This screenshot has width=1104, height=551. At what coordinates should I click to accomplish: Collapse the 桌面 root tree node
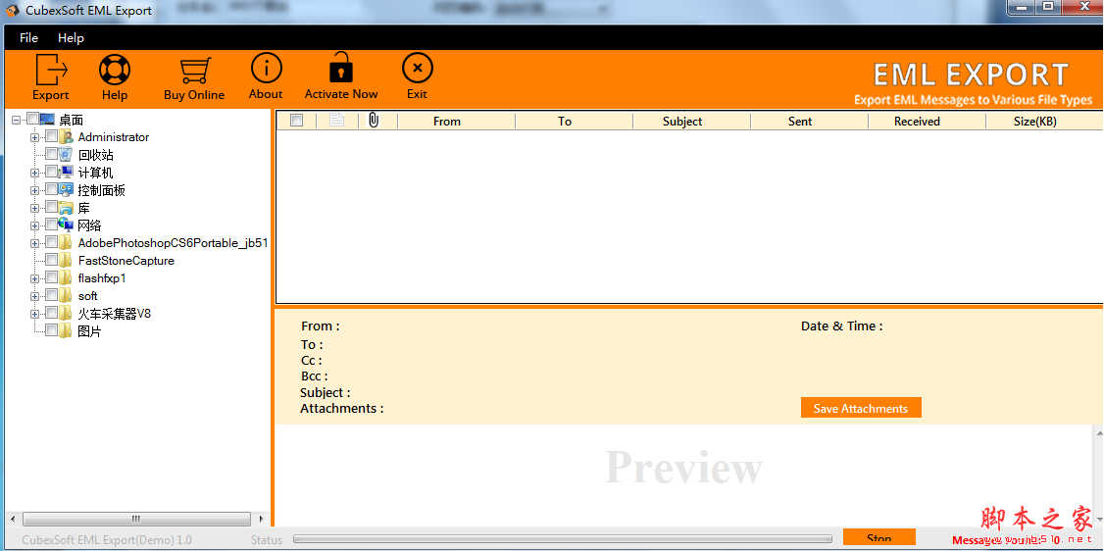(x=17, y=120)
